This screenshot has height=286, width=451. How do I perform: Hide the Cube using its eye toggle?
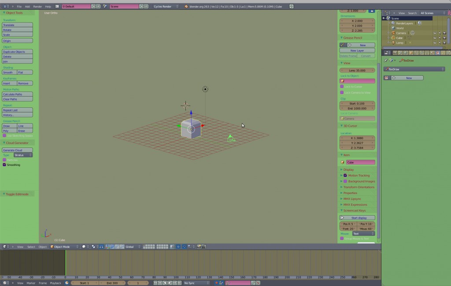435,38
